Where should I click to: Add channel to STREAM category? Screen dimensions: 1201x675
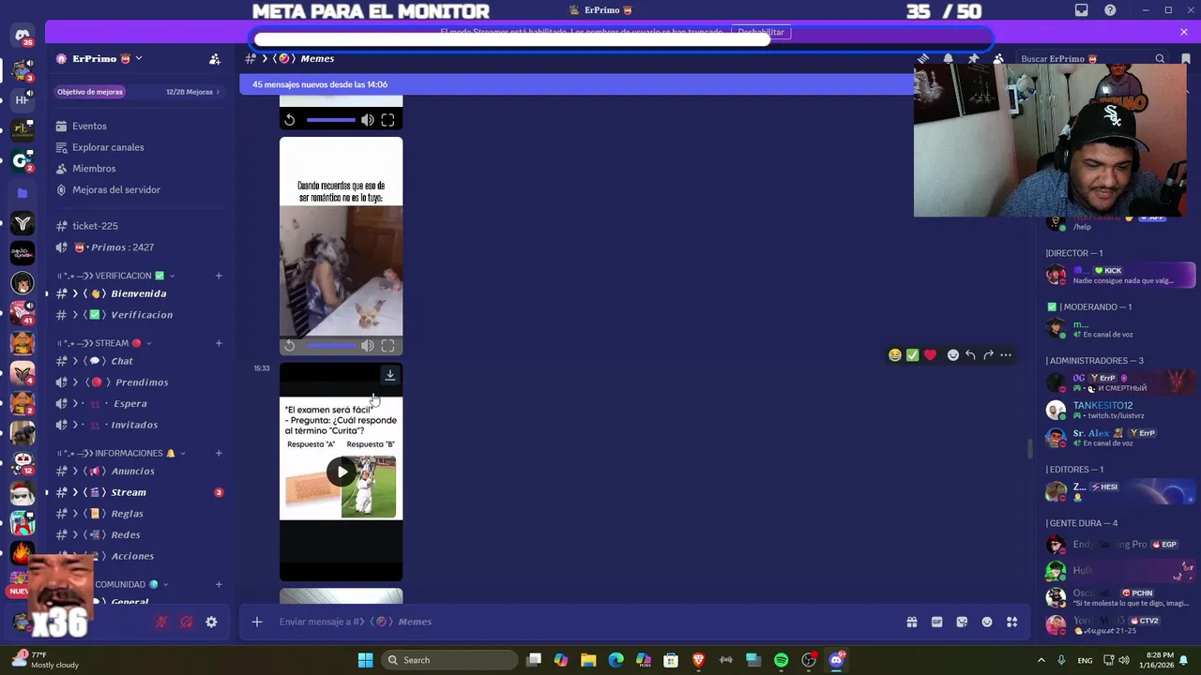[219, 343]
